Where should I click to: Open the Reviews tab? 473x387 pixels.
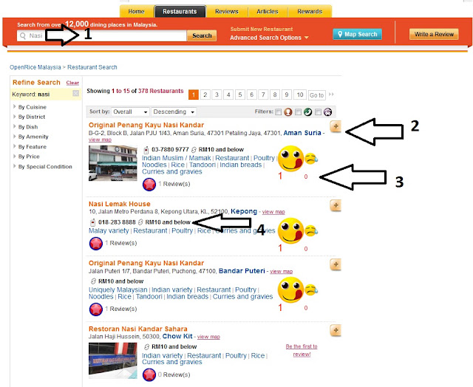coord(227,12)
